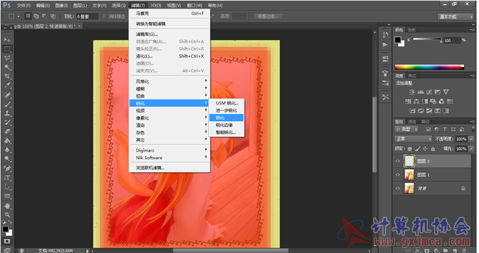Add a Color Balance adjustment

click(416, 101)
